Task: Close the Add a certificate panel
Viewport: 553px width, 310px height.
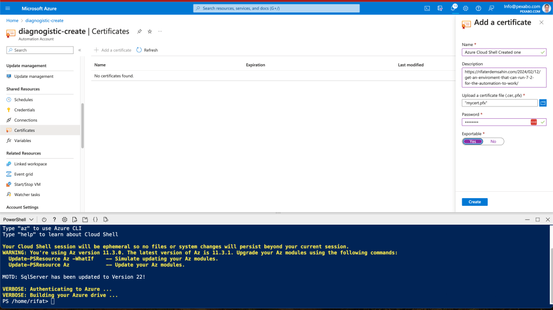Action: pyautogui.click(x=541, y=23)
